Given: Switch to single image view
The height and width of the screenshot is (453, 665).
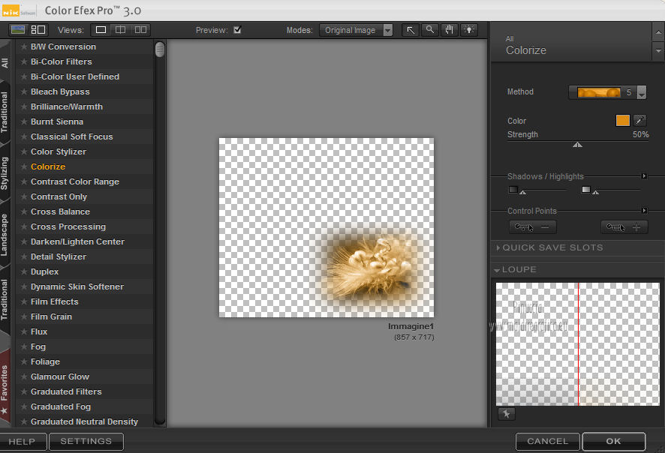Looking at the screenshot, I should [101, 30].
